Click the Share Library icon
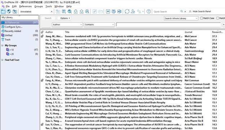225x130 pixels. coord(133,11)
